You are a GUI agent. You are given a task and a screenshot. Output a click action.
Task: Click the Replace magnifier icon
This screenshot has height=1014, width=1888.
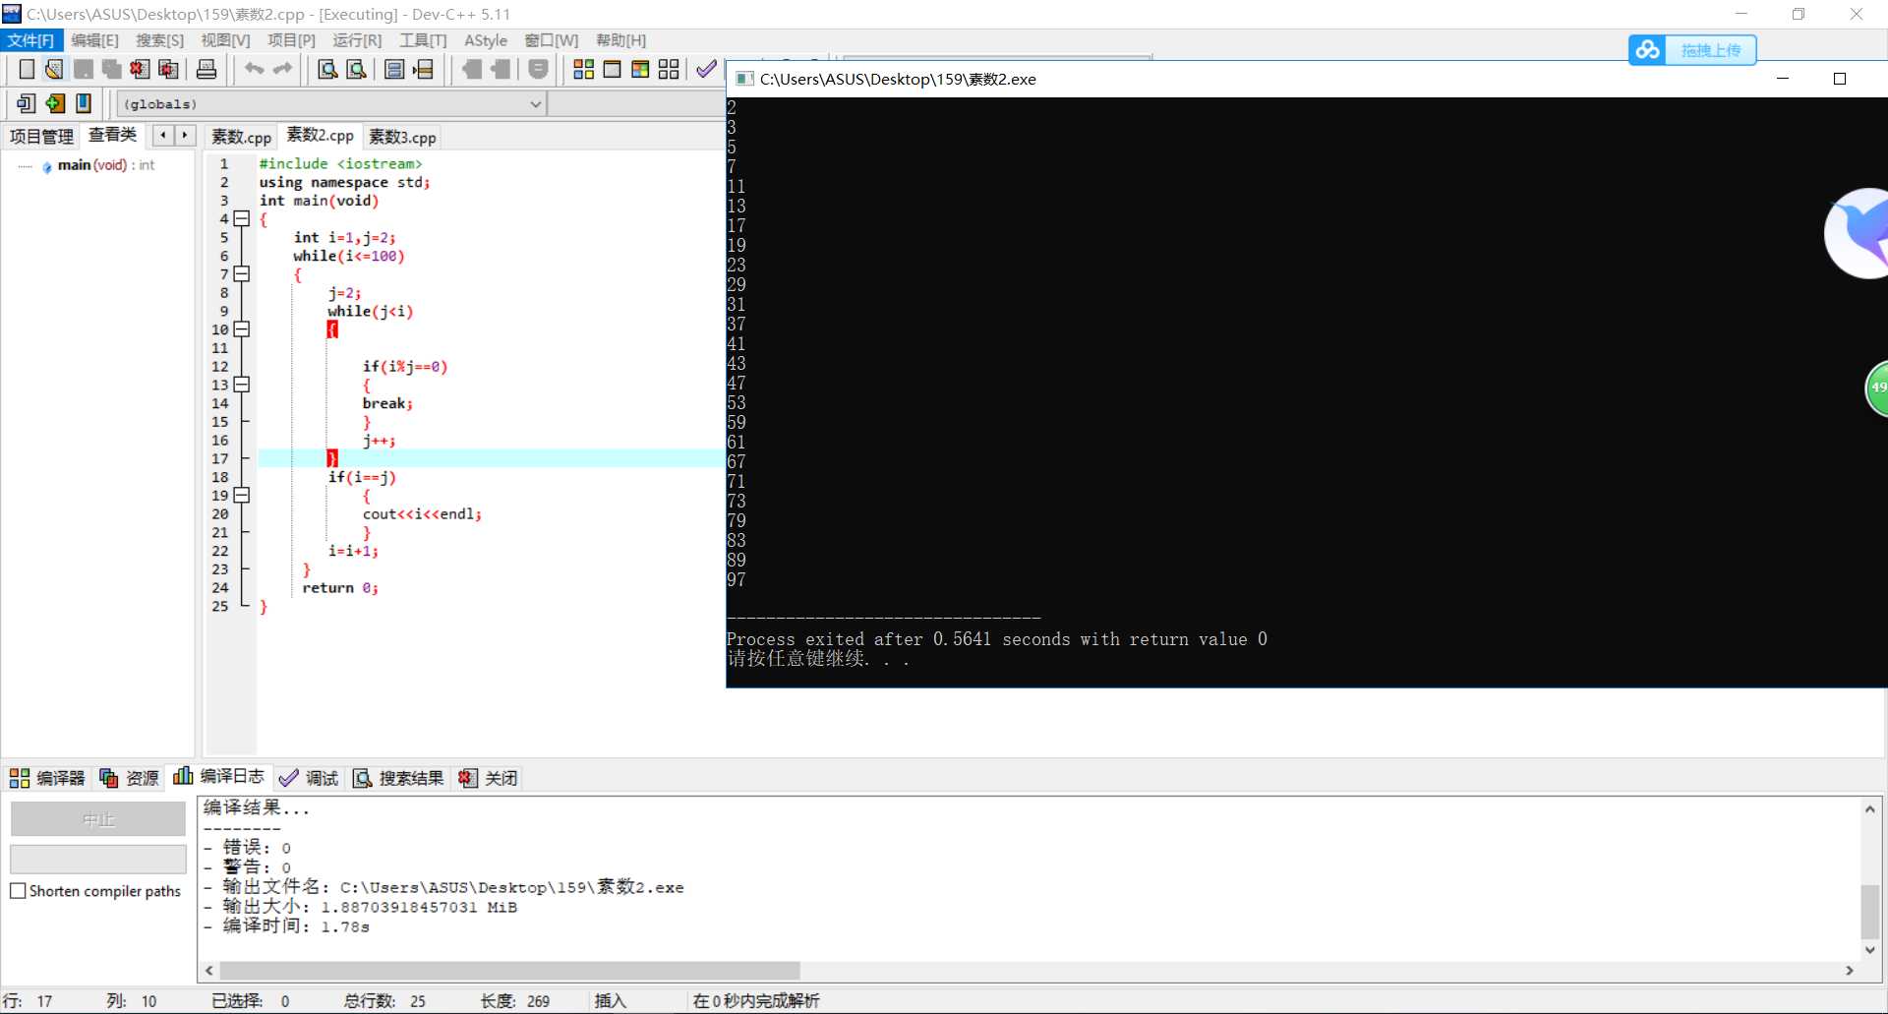(356, 69)
